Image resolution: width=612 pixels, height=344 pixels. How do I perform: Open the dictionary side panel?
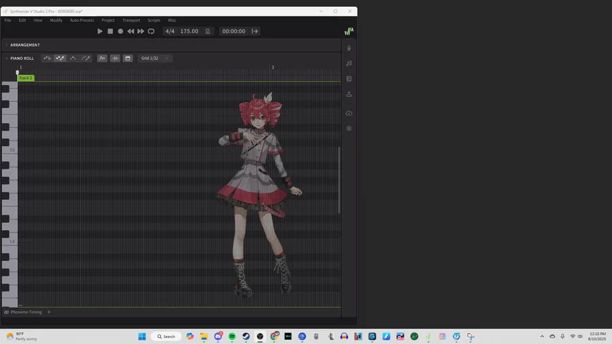tap(349, 79)
